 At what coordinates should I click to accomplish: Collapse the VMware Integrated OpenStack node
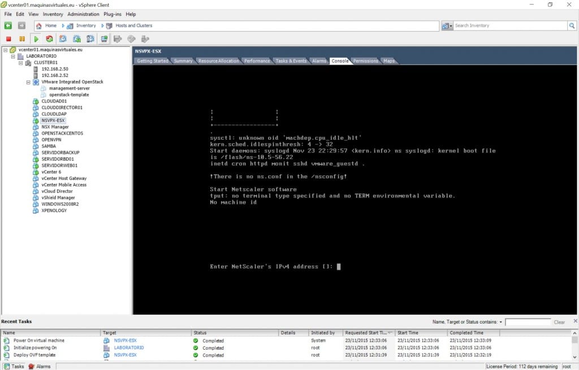[28, 82]
